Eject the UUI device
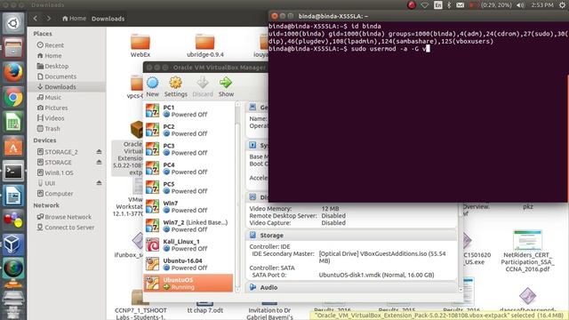Viewport: 569px width, 320px height. (99, 183)
